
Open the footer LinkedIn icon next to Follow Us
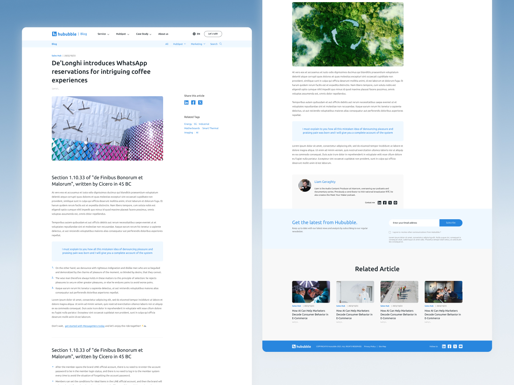pos(444,346)
